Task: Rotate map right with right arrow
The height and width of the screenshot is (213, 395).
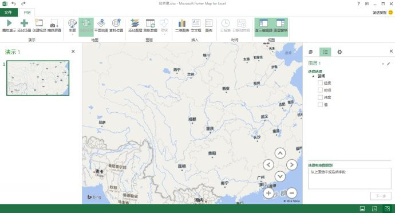Action: (292, 165)
